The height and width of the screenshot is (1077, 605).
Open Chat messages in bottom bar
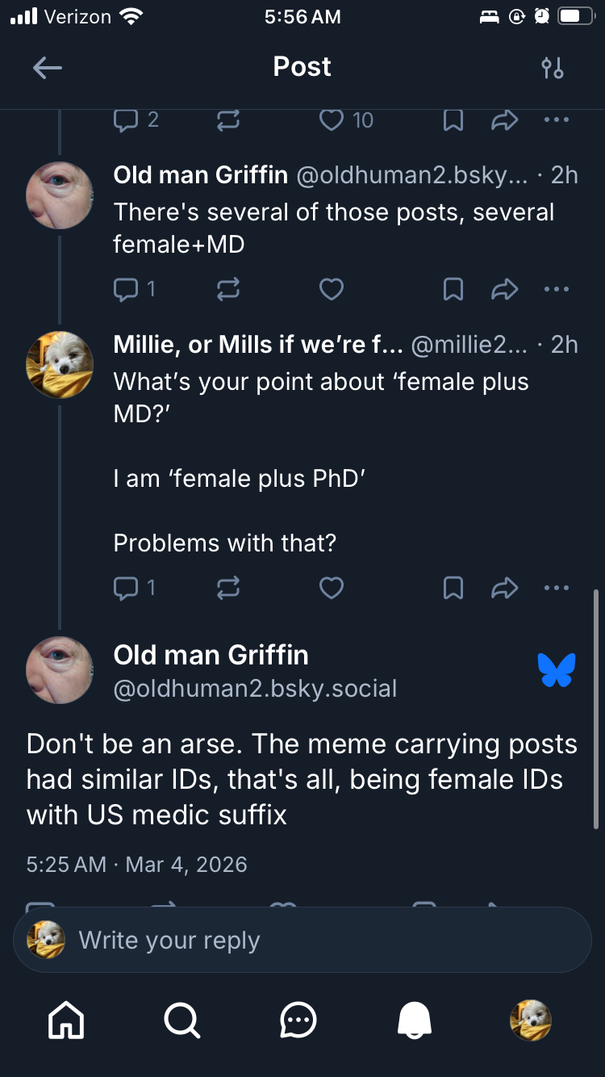tap(298, 1020)
